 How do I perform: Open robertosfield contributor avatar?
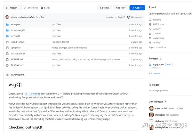click(151, 108)
